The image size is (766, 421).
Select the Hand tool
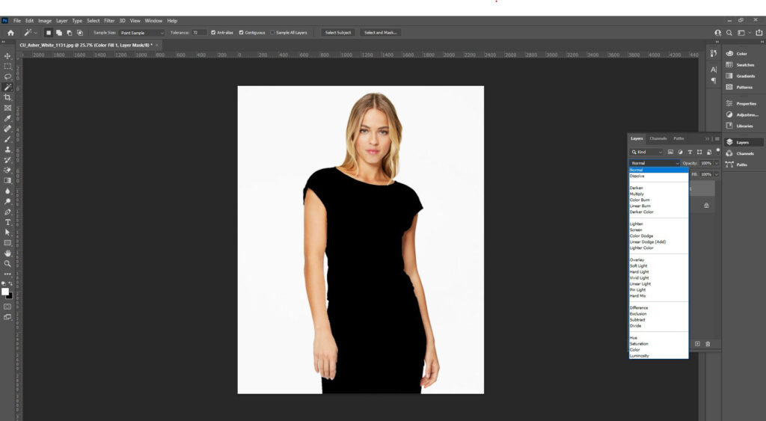click(7, 253)
